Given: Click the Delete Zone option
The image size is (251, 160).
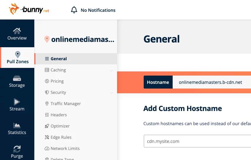Looking at the screenshot, I should point(62,159).
